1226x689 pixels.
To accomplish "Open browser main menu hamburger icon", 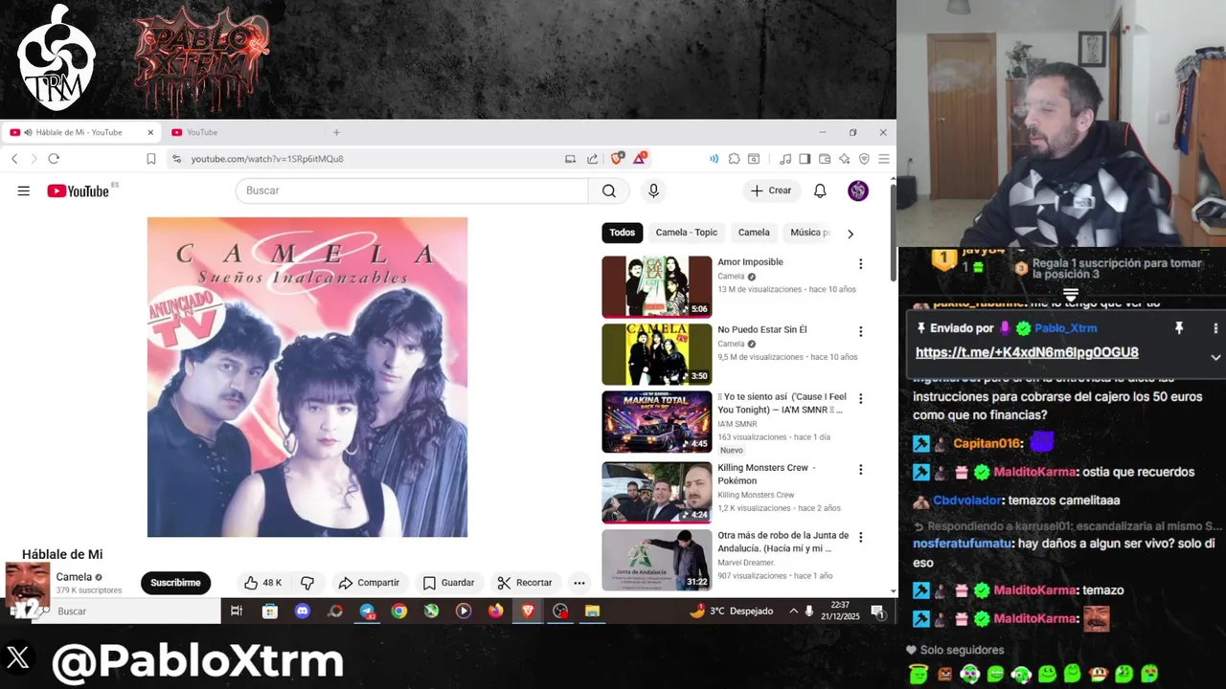I will click(883, 159).
